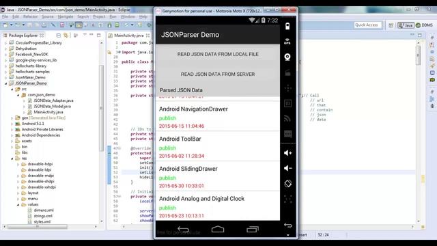This screenshot has width=437, height=246.
Task: Open the Refactor menu
Action: pos(30,16)
